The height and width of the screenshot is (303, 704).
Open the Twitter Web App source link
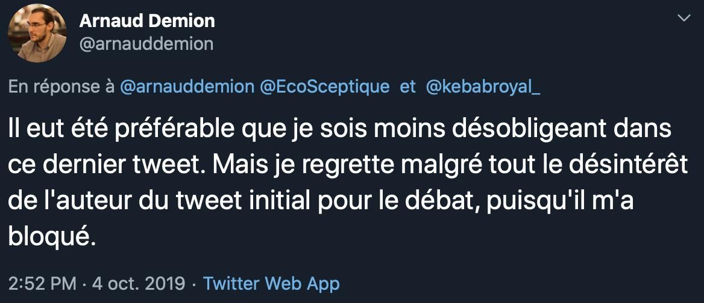(x=271, y=283)
